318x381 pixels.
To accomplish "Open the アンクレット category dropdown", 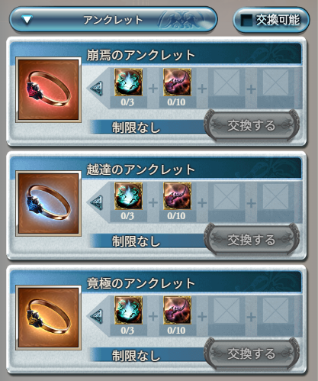I will [x=114, y=20].
